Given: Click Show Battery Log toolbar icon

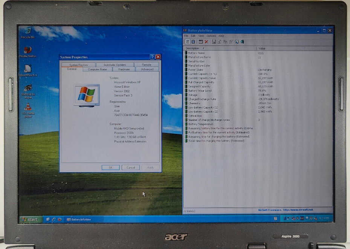Looking at the screenshot, I should click(193, 42).
